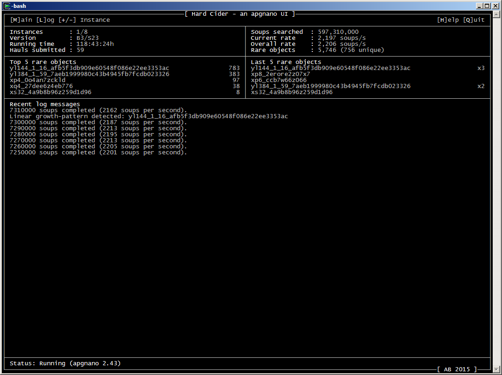
Task: Select xp8_2erore2z07x7 in last rare objects
Action: tap(281, 74)
